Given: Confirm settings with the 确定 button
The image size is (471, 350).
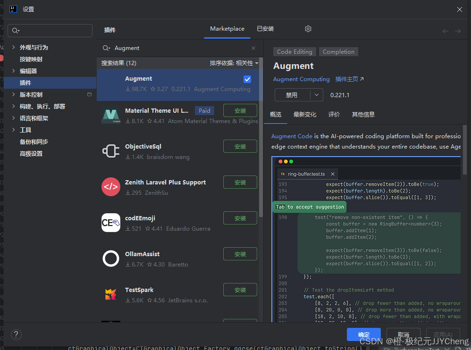Looking at the screenshot, I should (363, 334).
